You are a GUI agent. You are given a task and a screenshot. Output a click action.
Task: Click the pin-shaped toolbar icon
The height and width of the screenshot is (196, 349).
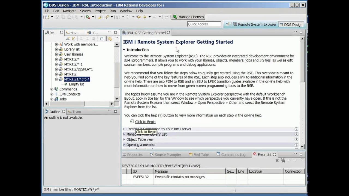pos(107,17)
